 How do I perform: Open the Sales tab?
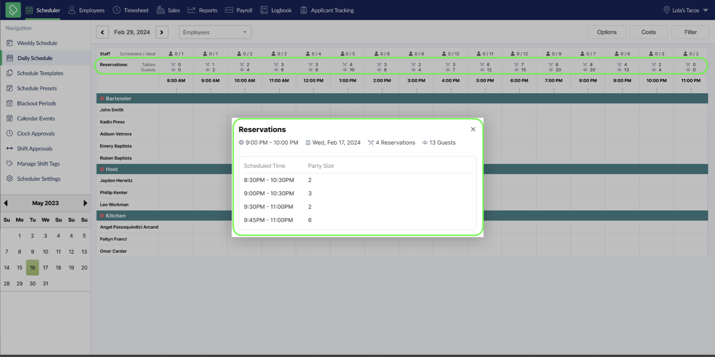pos(168,10)
